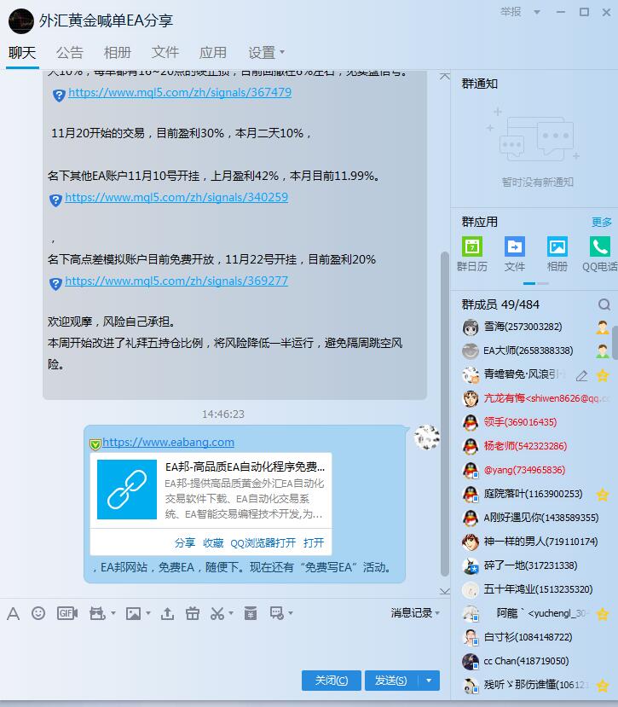Click star icon beside 阿龍
Screen dimensions: 618x707
coord(603,614)
